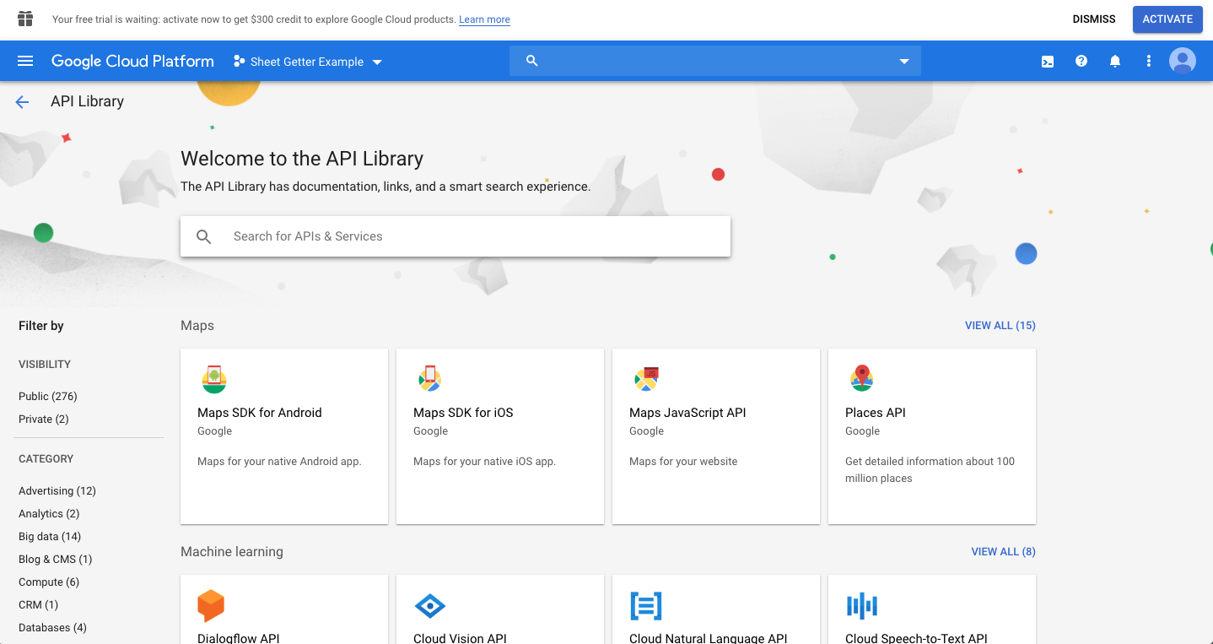Focus the Search for APIs & Services field
The image size is (1213, 644).
456,237
